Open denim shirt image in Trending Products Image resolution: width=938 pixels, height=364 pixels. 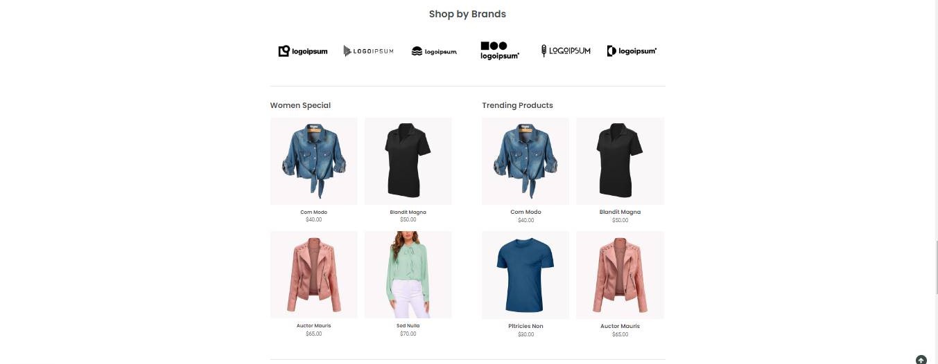coord(526,161)
